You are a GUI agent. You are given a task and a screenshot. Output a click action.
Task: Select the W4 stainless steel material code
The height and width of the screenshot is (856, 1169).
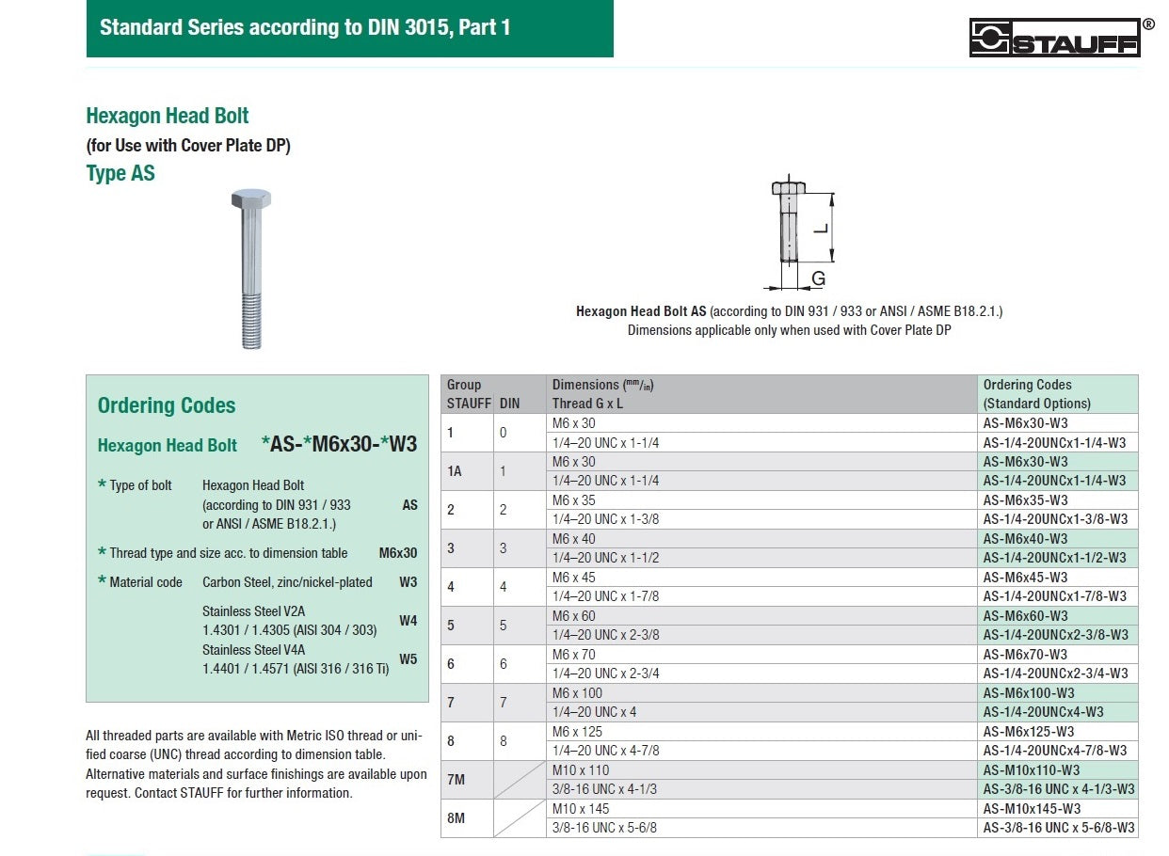tap(408, 621)
